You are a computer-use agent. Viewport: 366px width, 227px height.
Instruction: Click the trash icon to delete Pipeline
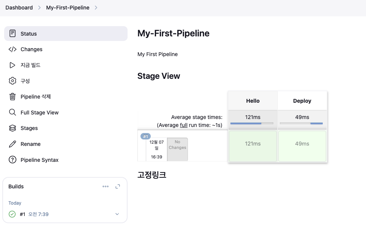pos(13,97)
